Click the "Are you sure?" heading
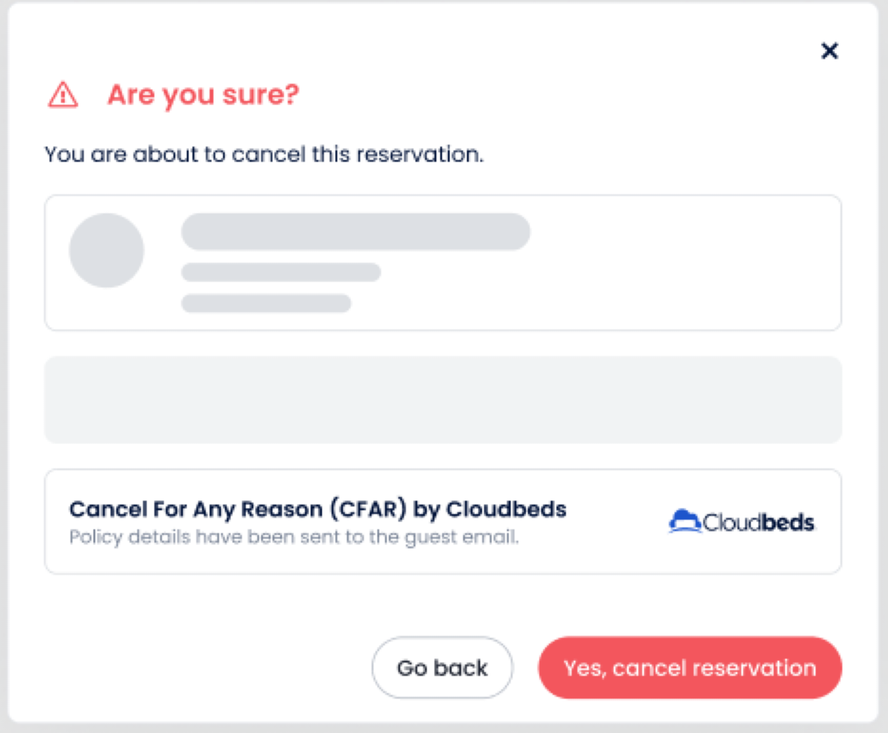 (203, 95)
